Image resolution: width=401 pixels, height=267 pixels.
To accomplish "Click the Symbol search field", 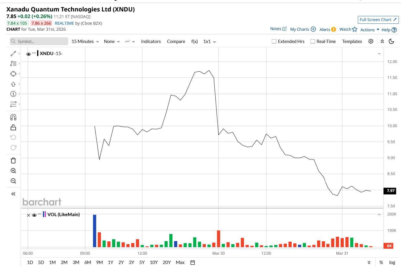I will 39,42.
